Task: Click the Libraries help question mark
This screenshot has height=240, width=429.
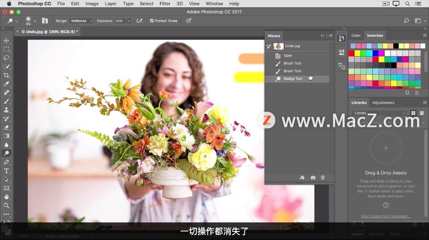Action: [386, 205]
